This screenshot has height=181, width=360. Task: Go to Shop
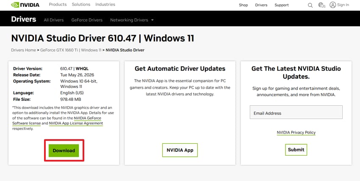point(244,5)
